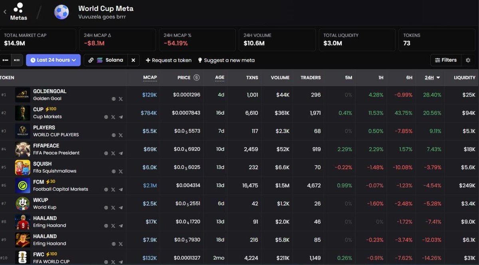Open GOLDENGOAL's website globe icon
This screenshot has width=479, height=265.
(113, 99)
